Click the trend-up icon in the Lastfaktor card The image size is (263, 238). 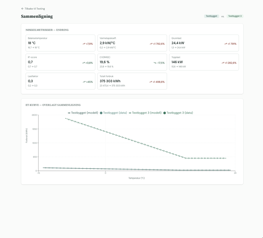pyautogui.click(x=84, y=82)
